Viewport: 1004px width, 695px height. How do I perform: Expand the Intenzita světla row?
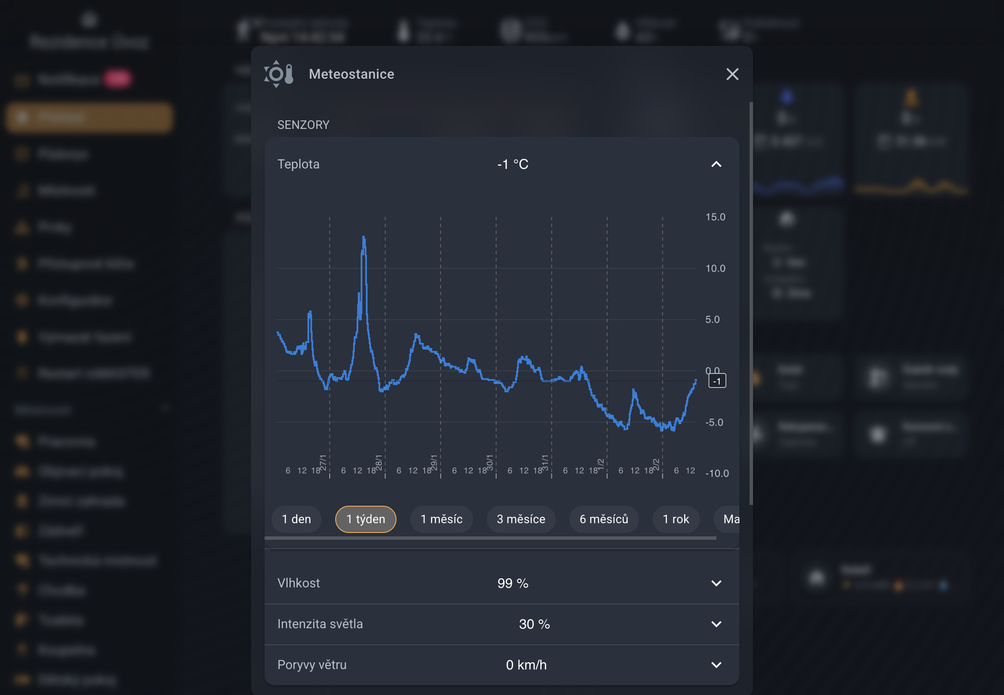[x=716, y=624]
